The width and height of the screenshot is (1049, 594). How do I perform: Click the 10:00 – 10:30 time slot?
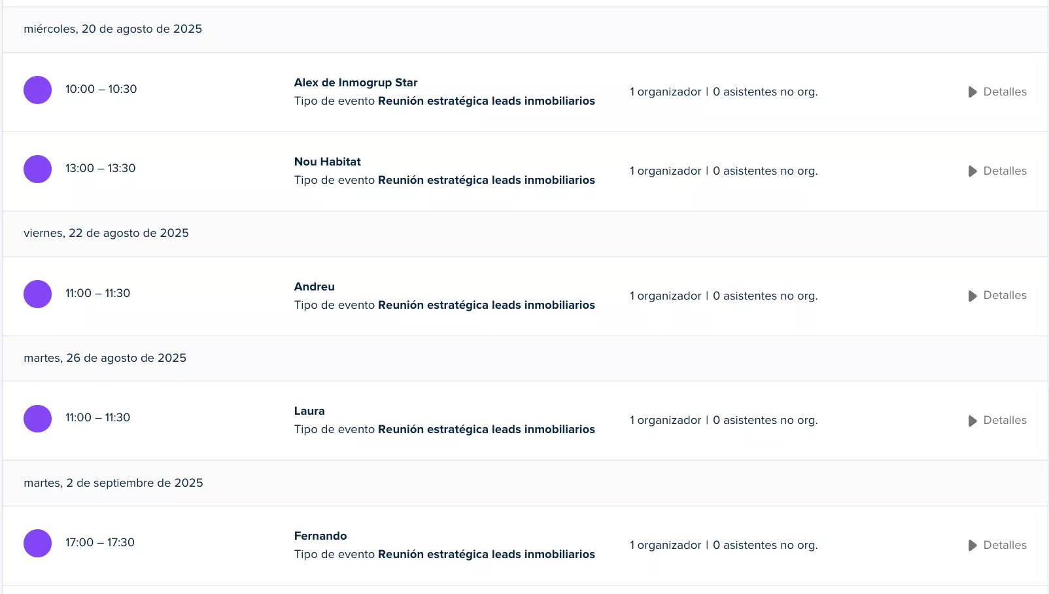point(101,90)
